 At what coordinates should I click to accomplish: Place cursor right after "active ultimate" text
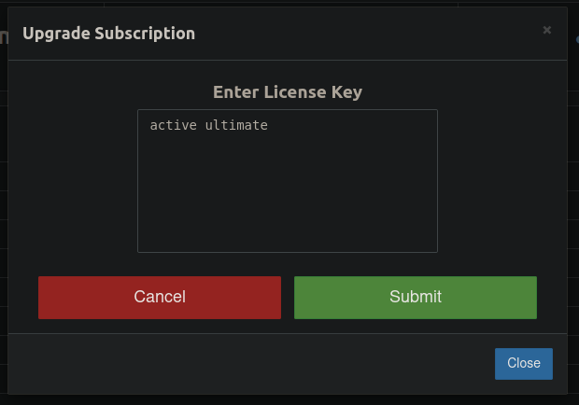coord(270,125)
